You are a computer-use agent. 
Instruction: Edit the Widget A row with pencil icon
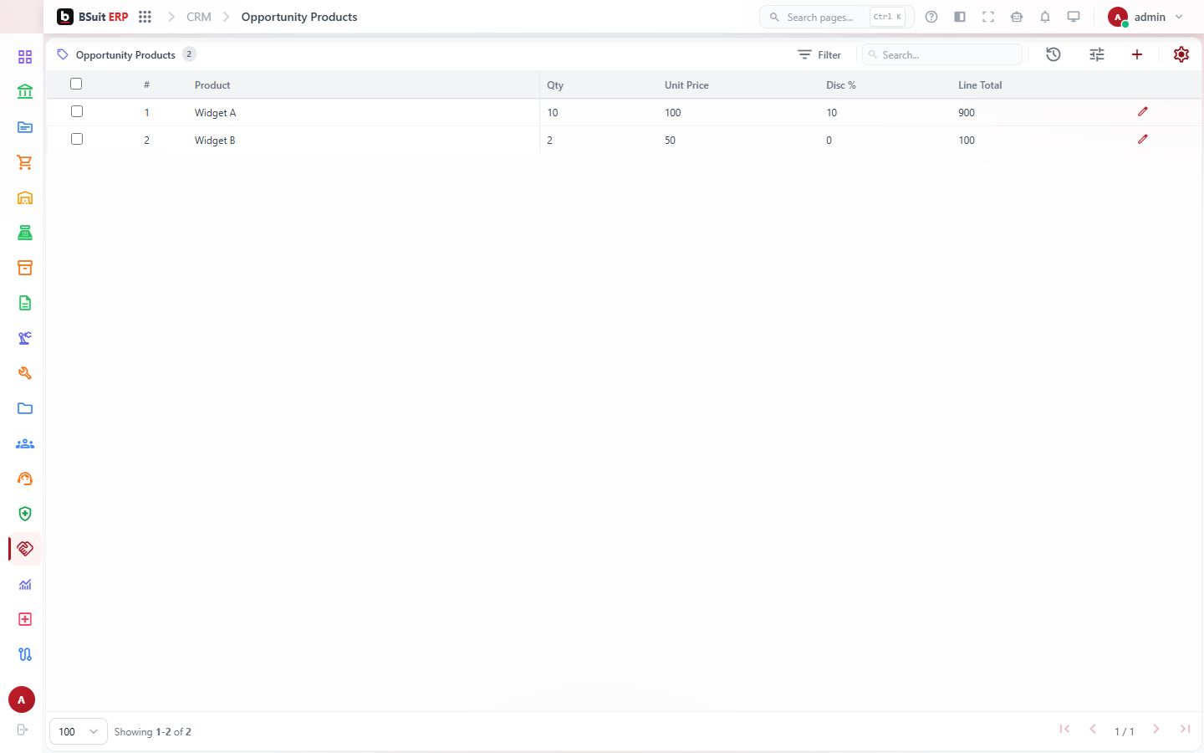[1143, 112]
